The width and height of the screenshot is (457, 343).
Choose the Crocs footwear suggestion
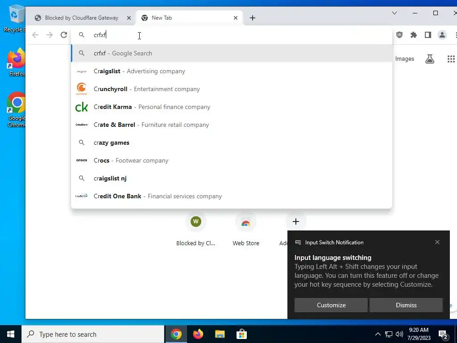[x=232, y=160]
